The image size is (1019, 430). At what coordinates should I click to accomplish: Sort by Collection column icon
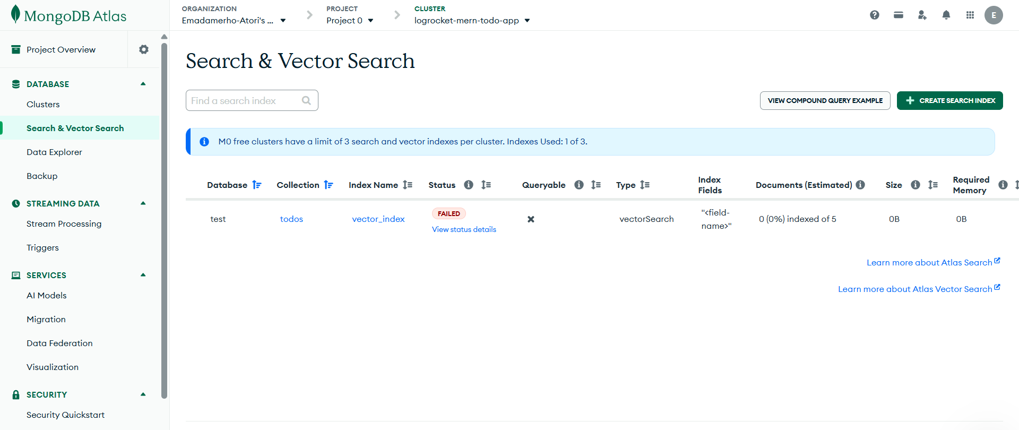[329, 185]
